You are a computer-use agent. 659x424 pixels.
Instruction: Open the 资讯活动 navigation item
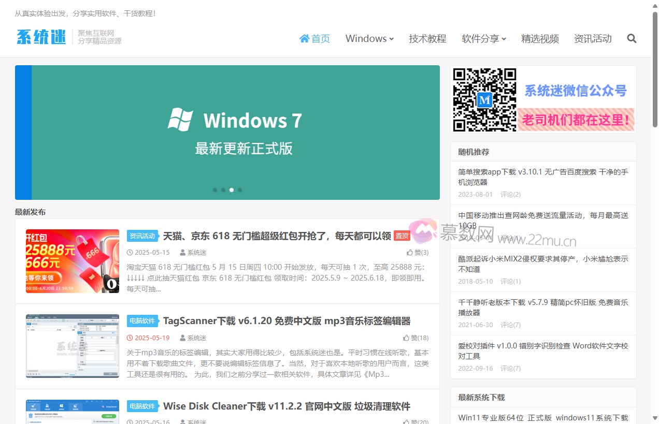(593, 38)
